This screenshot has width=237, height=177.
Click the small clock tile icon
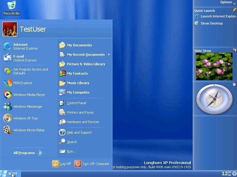point(234,84)
